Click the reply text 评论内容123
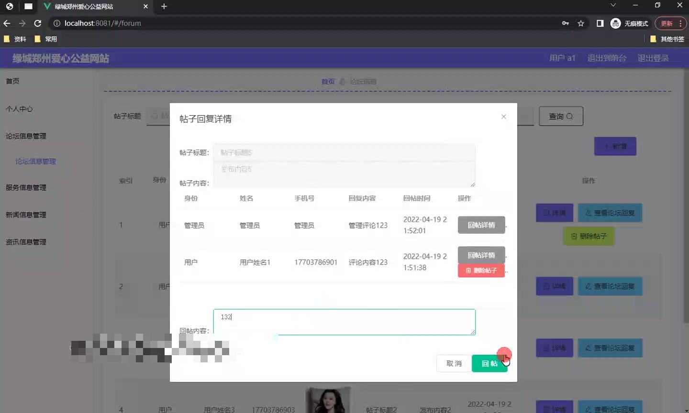The height and width of the screenshot is (413, 689). 368,262
